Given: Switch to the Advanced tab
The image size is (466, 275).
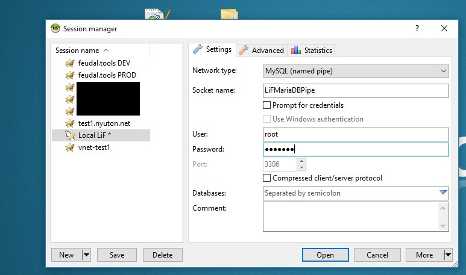Looking at the screenshot, I should 262,50.
